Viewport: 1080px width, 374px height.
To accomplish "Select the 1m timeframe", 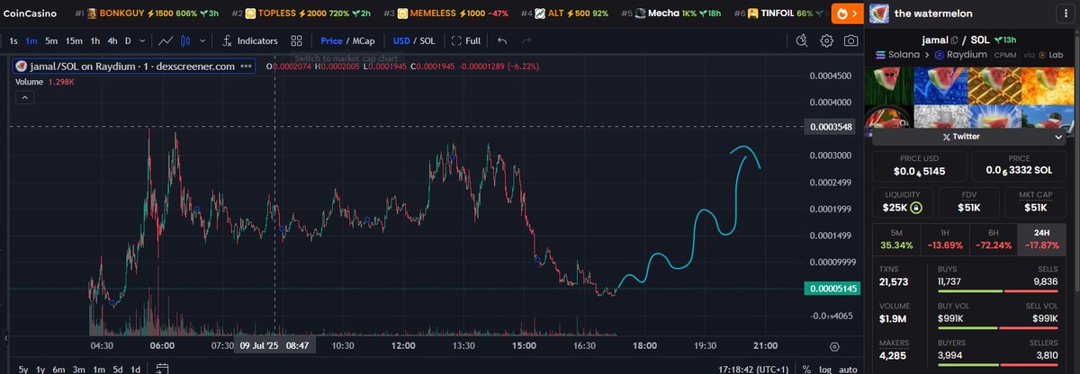I will pyautogui.click(x=31, y=40).
